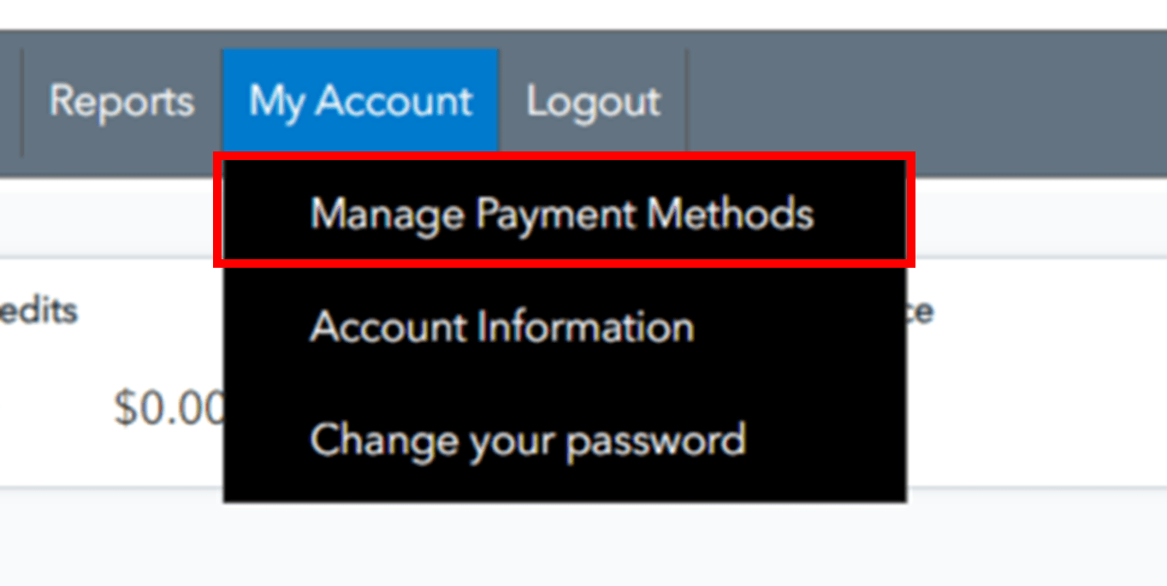Click the empty gray navigation bar area
The image size is (1167, 586).
[x=924, y=102]
